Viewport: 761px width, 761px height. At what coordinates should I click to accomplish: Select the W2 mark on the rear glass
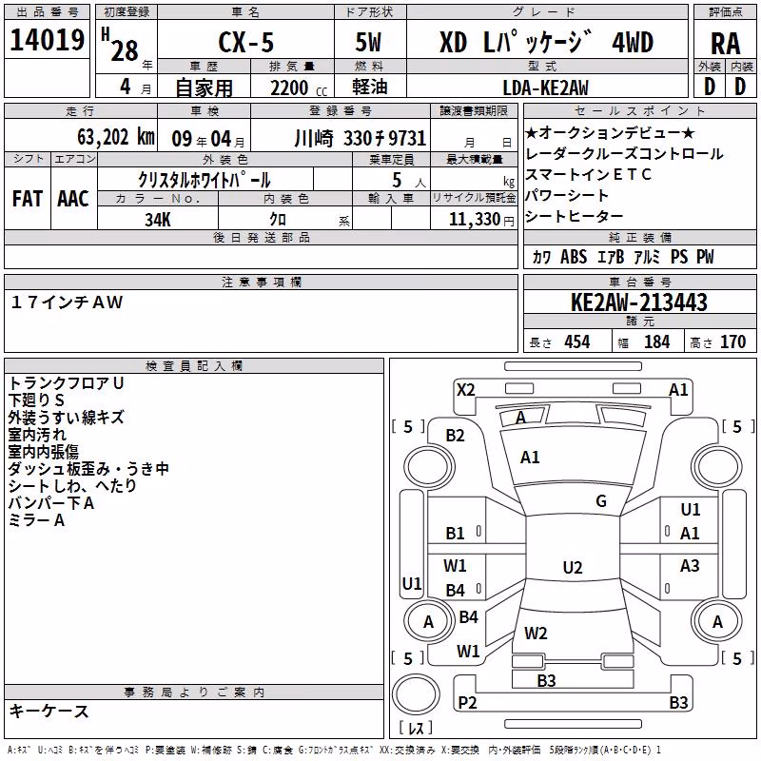[x=536, y=633]
